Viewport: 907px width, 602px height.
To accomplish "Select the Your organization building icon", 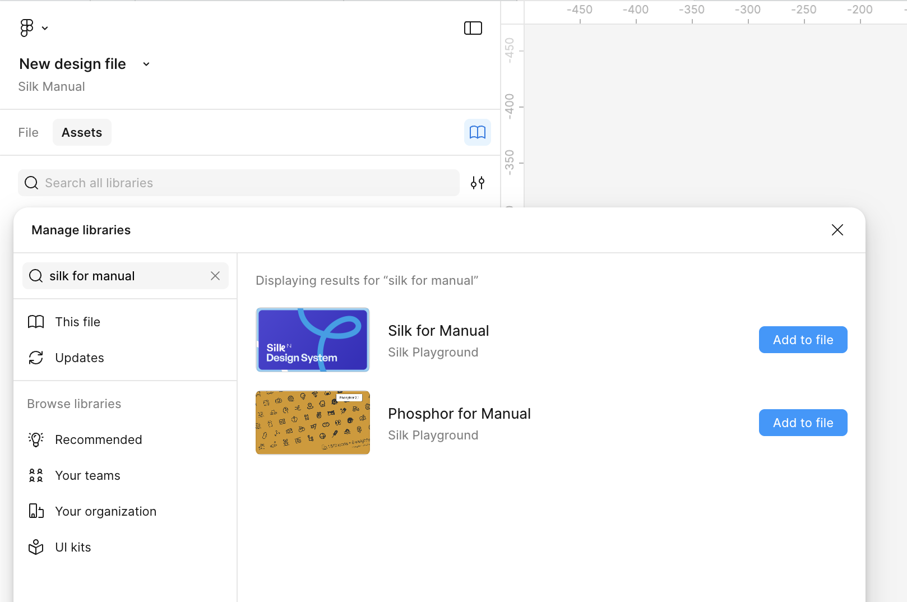I will (x=36, y=511).
